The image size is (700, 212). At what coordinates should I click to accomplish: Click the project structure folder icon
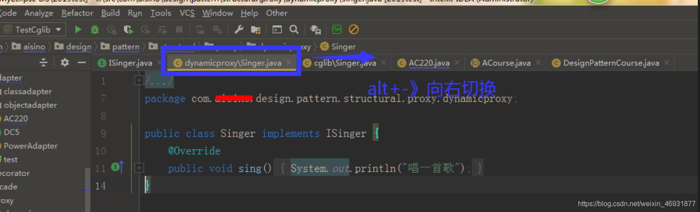click(x=256, y=29)
